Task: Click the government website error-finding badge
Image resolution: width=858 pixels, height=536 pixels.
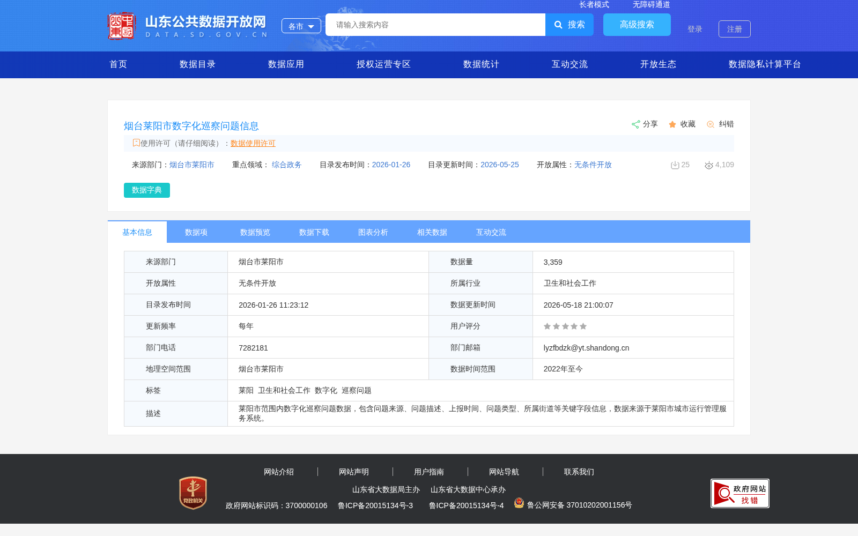Action: pyautogui.click(x=740, y=493)
